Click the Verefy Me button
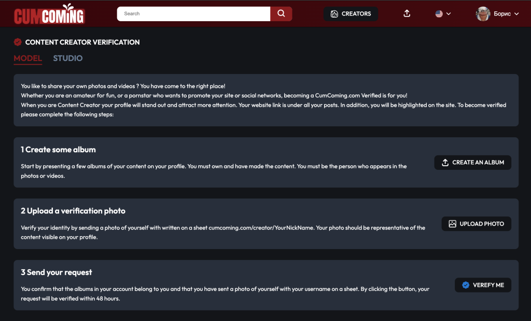This screenshot has width=531, height=321. pos(483,285)
